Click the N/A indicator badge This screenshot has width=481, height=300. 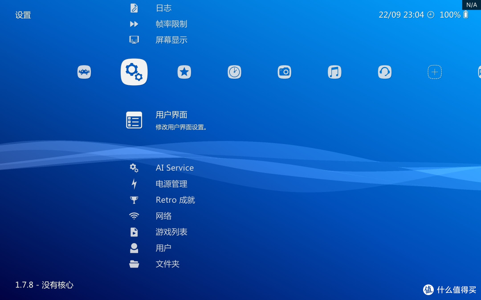click(x=472, y=5)
